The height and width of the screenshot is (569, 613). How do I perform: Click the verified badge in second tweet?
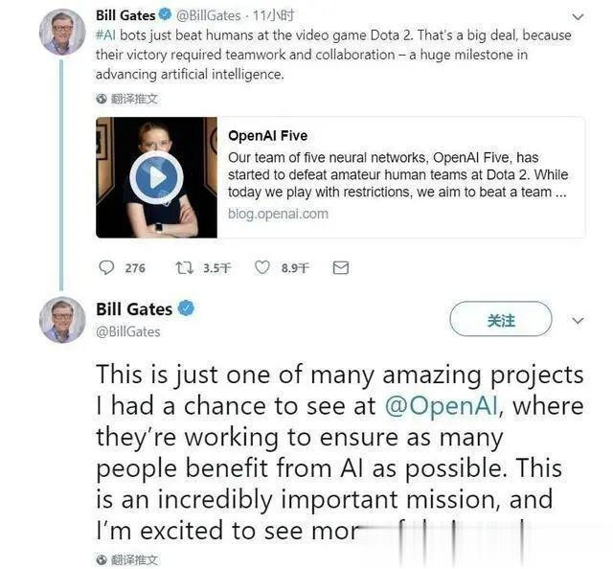(188, 309)
